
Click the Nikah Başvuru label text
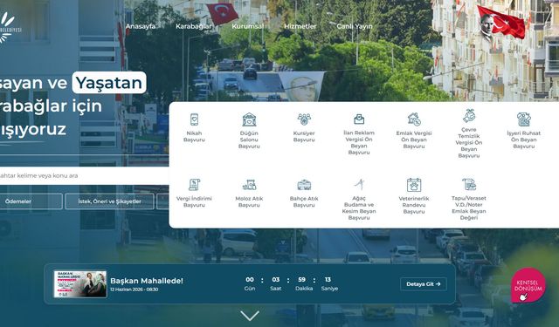(x=194, y=137)
